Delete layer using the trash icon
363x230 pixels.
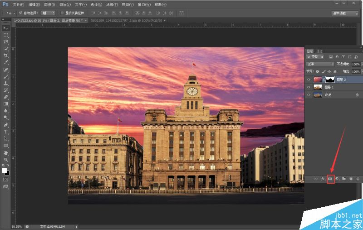(x=358, y=179)
